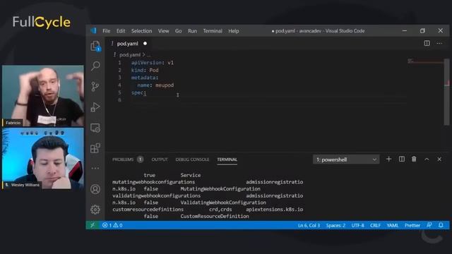Open the feedback icon in status bar

(429, 225)
